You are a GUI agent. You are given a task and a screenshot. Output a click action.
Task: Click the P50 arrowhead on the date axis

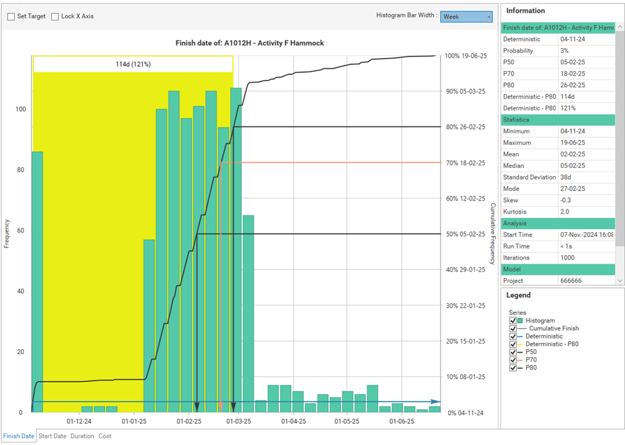(x=197, y=407)
